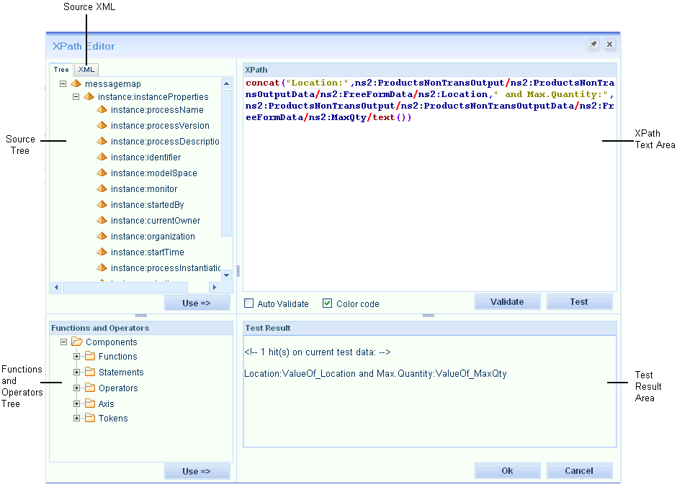Collapse the instance:instanceProperties tree node
Screen dimensions: 677x489
[x=76, y=96]
